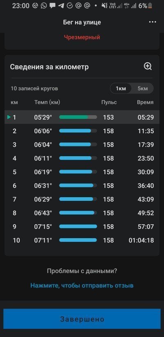The image size is (164, 337).
Task: Tap the muted sound status icon
Action: pos(104,6)
